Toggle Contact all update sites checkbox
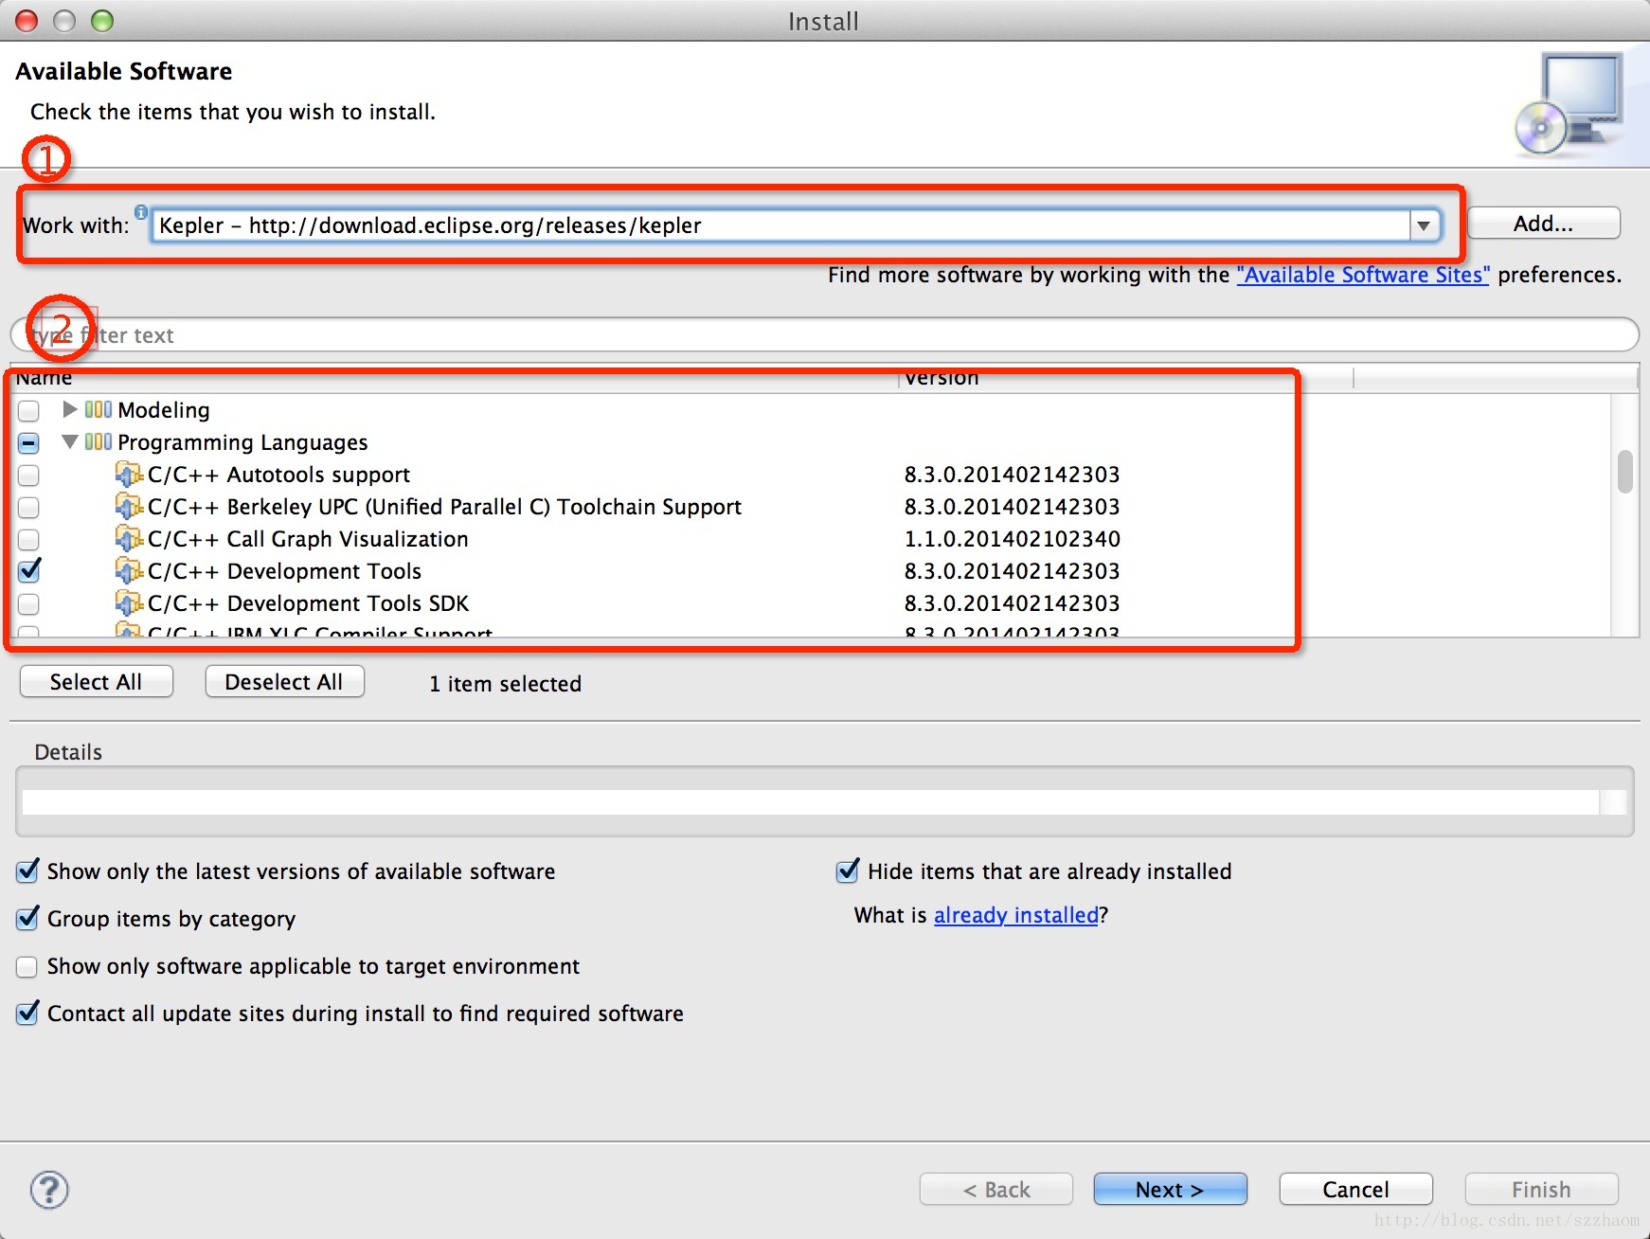Viewport: 1650px width, 1239px height. (x=28, y=1013)
